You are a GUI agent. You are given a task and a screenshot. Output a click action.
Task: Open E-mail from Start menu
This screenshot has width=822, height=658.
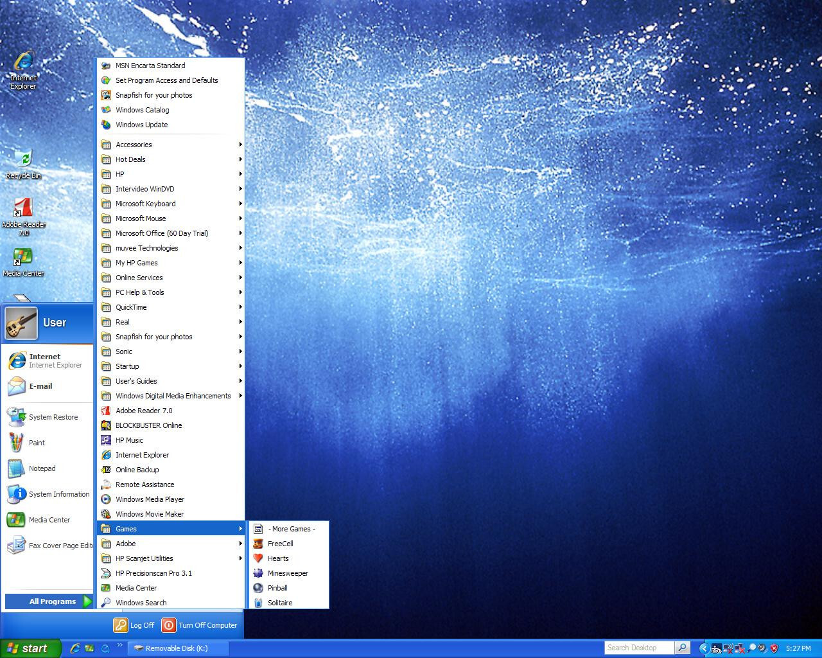[x=48, y=386]
